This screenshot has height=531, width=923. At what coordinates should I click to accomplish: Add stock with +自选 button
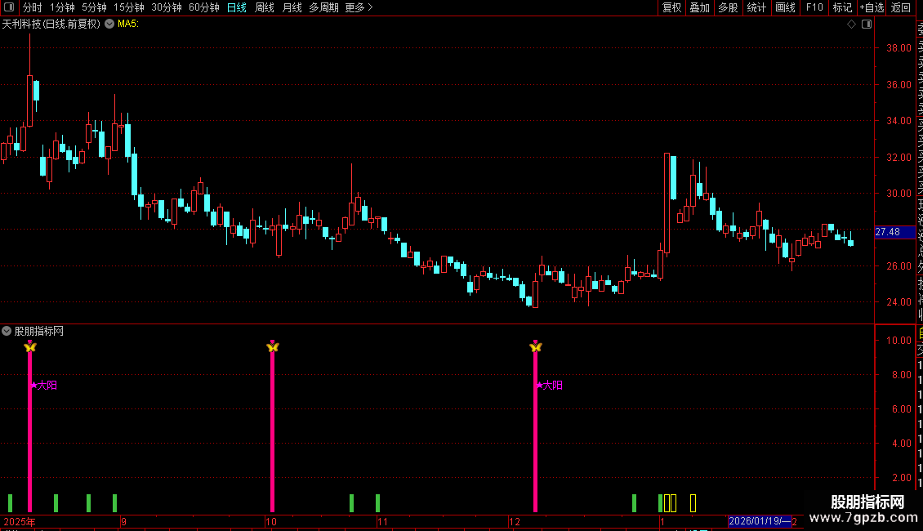point(872,7)
